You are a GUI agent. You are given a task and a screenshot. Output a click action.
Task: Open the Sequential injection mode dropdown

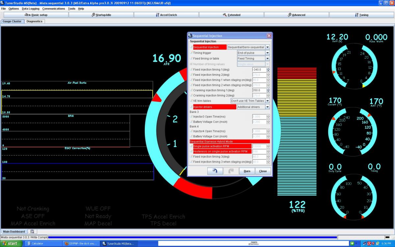(267, 47)
